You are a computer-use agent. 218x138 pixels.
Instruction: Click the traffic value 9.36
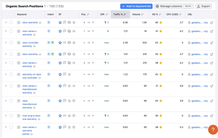click(125, 23)
